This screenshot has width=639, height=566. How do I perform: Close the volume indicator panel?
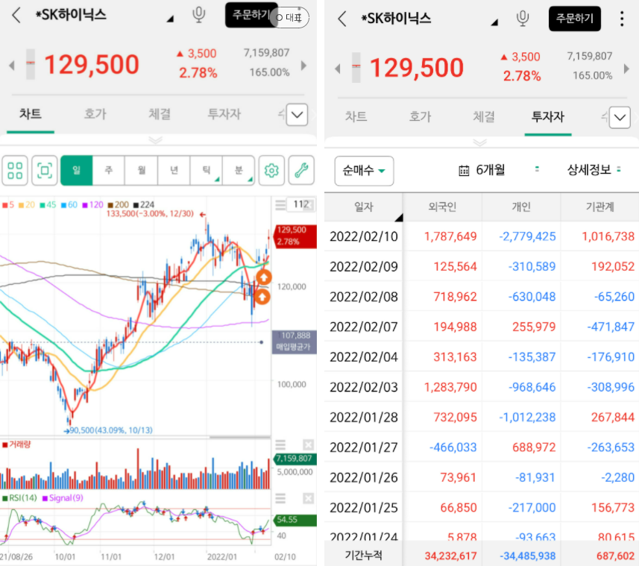[309, 444]
